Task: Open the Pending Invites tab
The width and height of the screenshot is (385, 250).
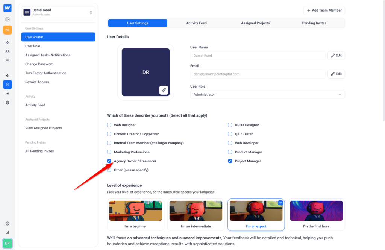Action: click(314, 23)
